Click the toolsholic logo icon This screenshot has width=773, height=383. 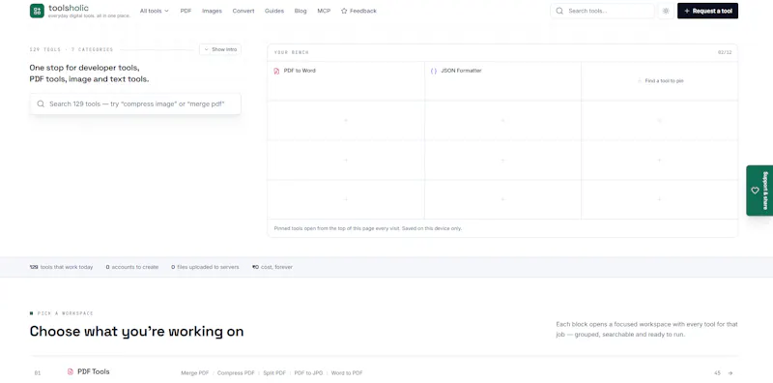[37, 11]
